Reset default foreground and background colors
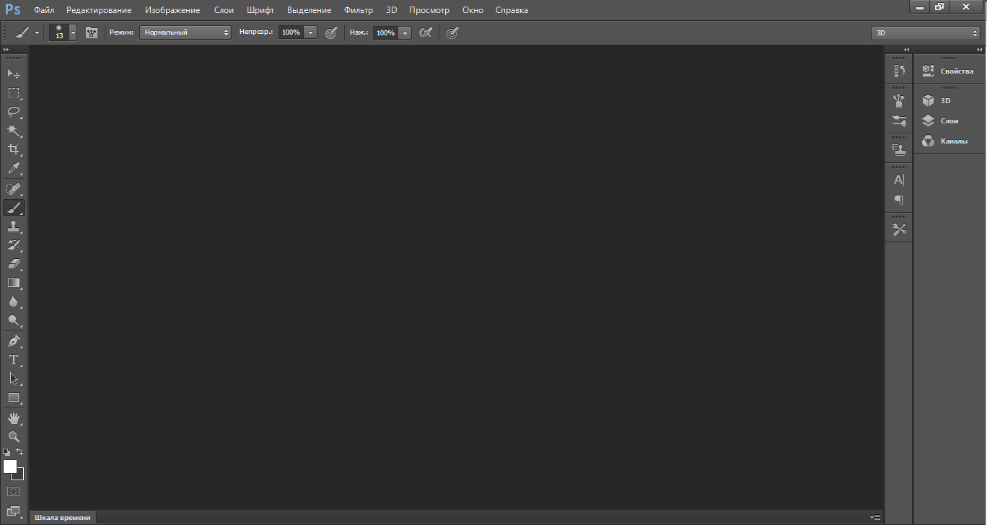 click(x=6, y=452)
